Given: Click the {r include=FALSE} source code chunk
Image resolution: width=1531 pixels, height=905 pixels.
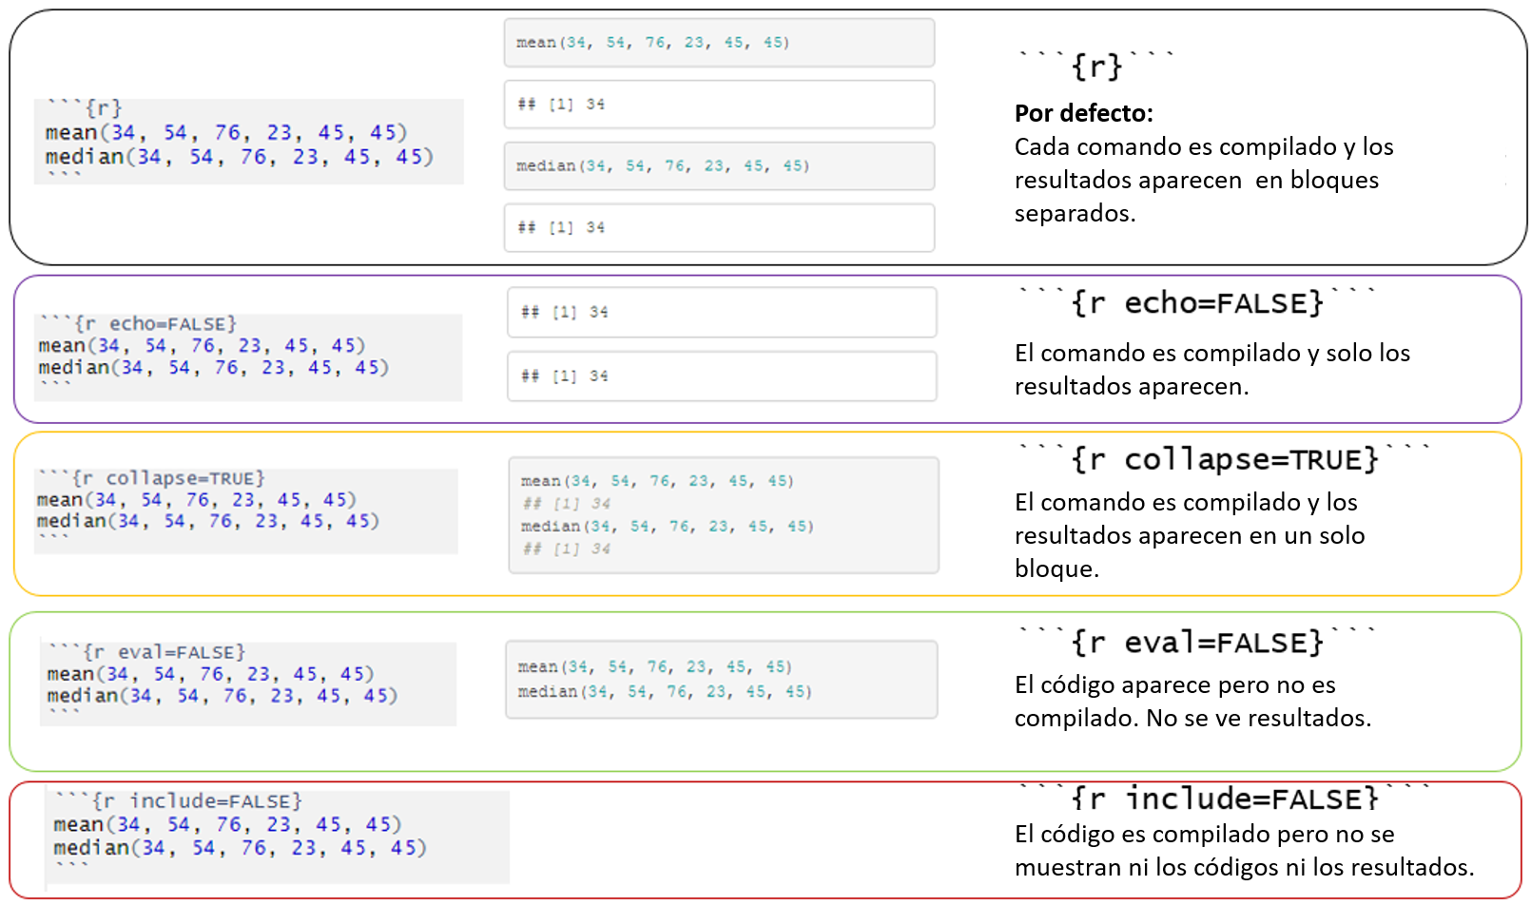Looking at the screenshot, I should [x=277, y=837].
